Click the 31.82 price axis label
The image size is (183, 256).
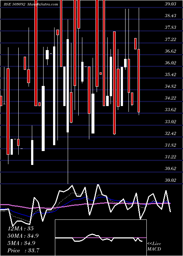[171, 145]
